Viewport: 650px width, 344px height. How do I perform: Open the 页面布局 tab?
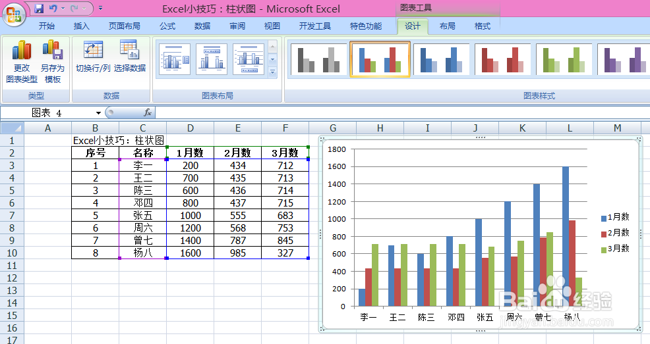[x=125, y=26]
